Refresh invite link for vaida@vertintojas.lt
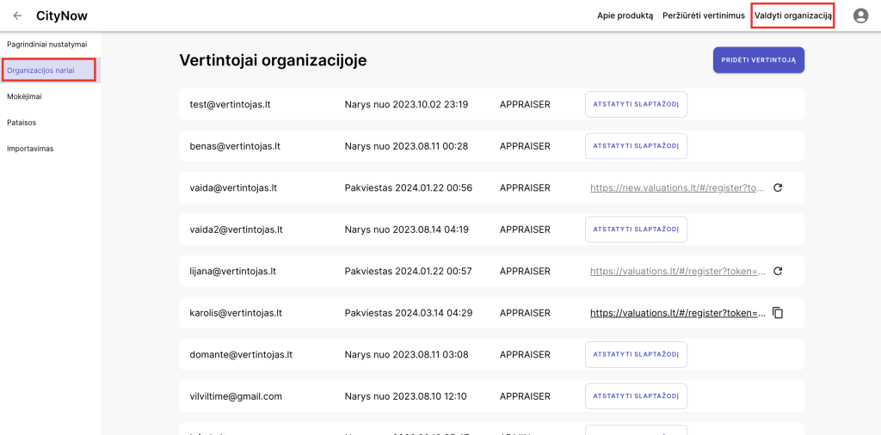 pos(778,187)
